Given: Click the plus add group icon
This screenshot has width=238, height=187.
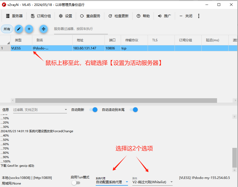Looking at the screenshot, I should (x=29, y=29).
